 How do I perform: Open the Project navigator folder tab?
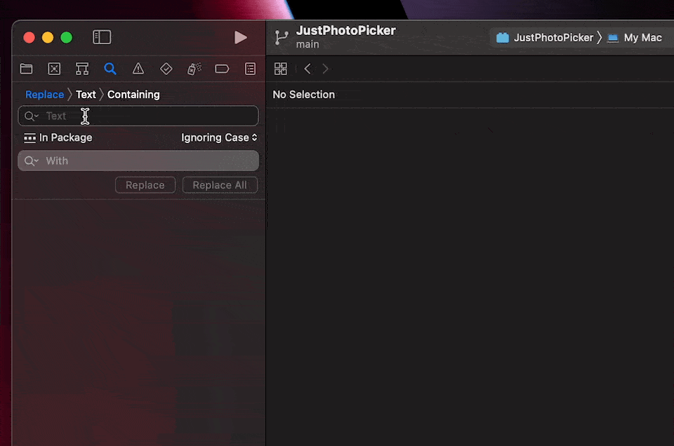click(26, 69)
